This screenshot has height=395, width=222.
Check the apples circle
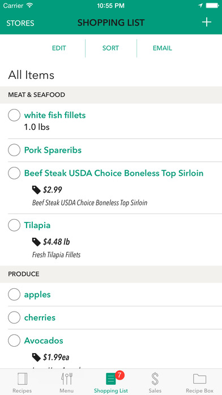14,295
